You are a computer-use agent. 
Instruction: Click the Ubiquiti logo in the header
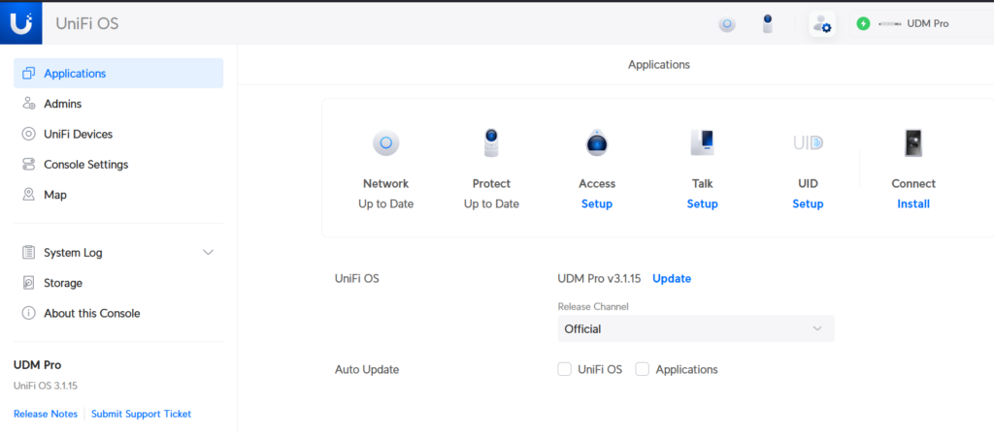click(x=21, y=23)
